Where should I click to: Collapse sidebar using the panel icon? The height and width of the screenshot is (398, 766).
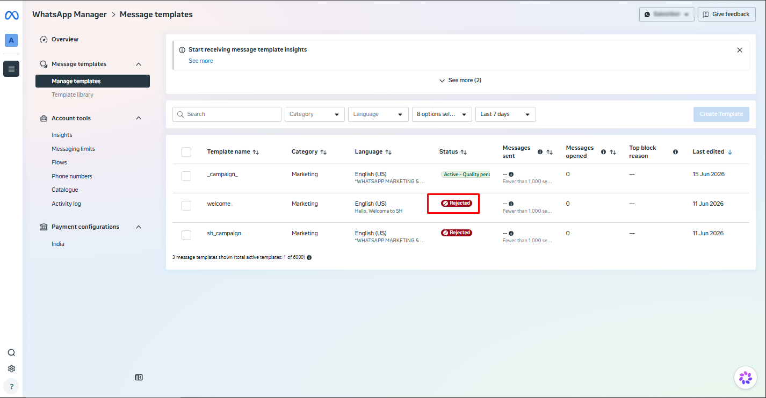coord(139,378)
